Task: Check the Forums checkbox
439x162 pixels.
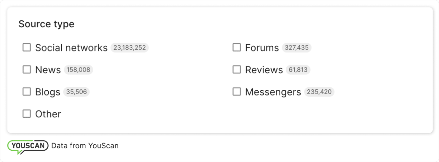Action: point(237,47)
